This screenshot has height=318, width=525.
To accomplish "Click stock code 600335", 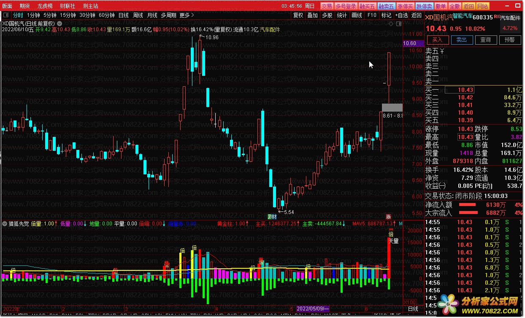I will (483, 17).
